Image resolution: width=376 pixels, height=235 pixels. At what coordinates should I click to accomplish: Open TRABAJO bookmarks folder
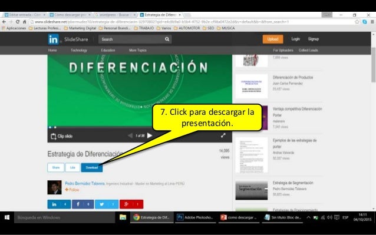pos(144,28)
